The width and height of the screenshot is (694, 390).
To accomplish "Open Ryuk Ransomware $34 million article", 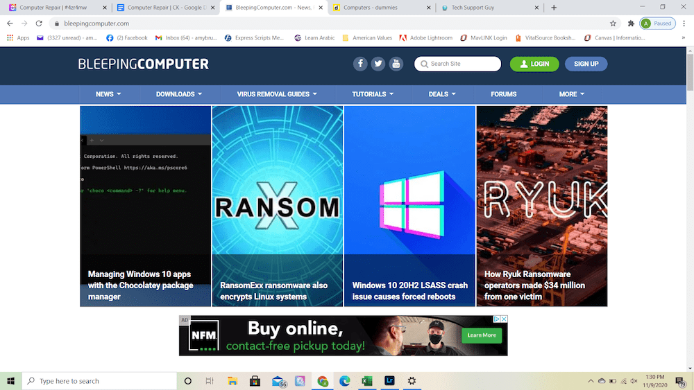I will click(542, 206).
